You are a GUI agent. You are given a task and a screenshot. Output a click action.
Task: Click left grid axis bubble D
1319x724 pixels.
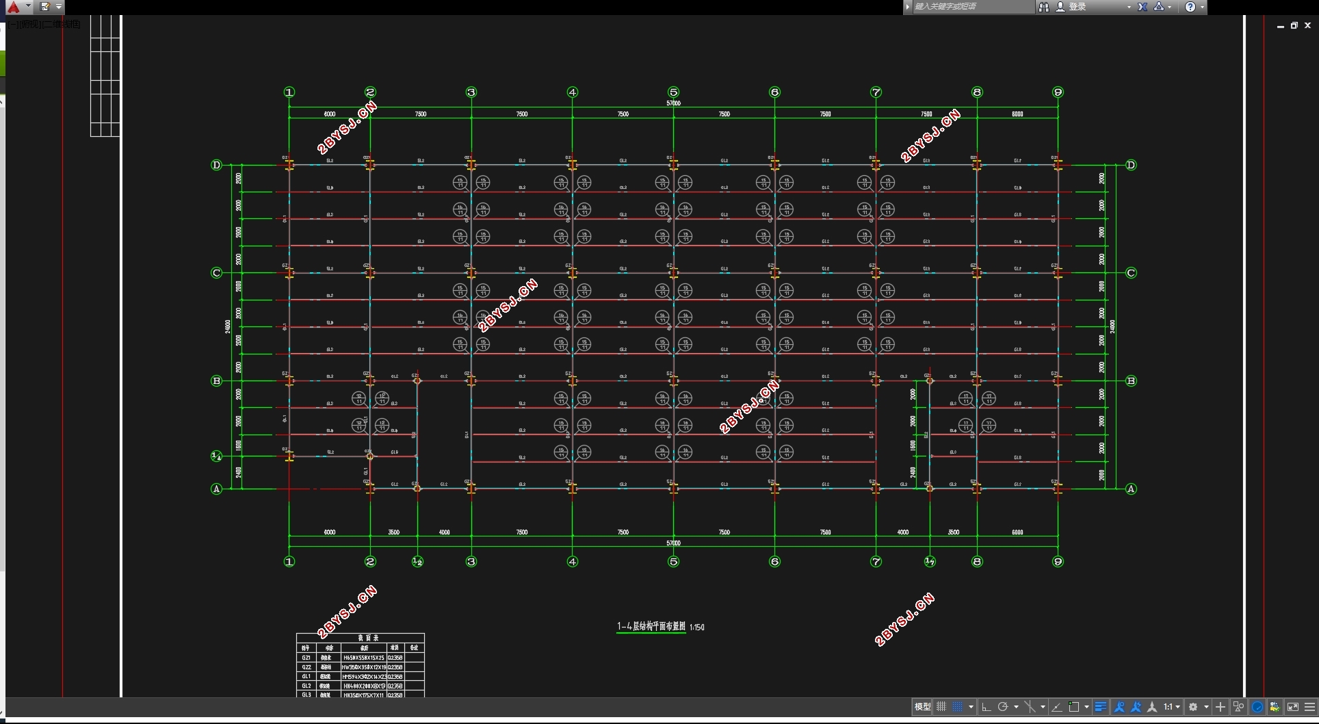click(216, 165)
